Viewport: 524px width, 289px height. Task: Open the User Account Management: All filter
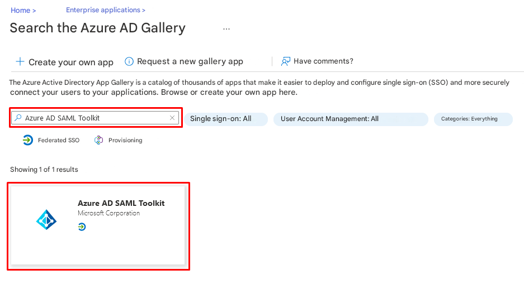pyautogui.click(x=351, y=119)
